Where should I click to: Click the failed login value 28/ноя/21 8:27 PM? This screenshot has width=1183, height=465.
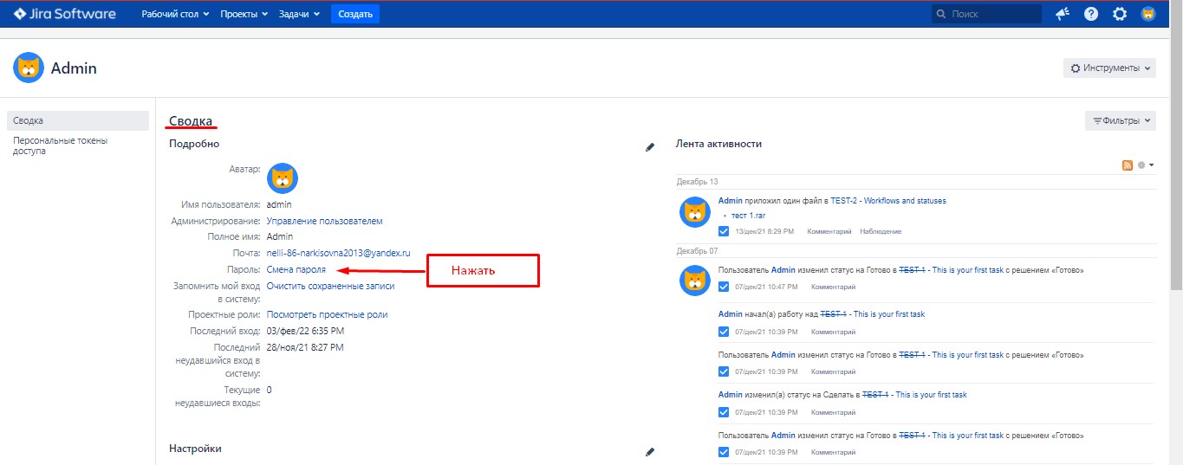click(x=305, y=347)
